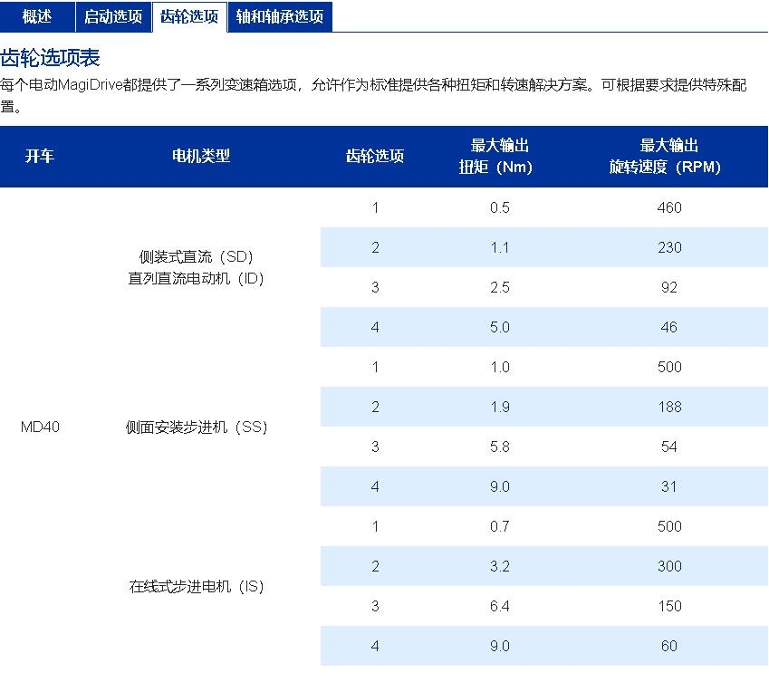Open the 轴和轴承选项 tab
769x682 pixels.
pos(280,16)
